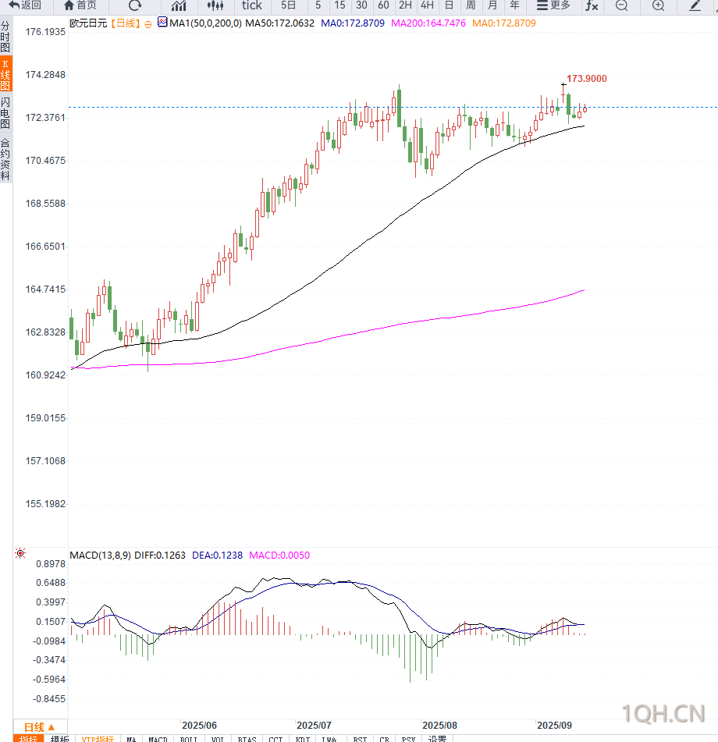Click the 173.9000 high price marker
The height and width of the screenshot is (742, 718).
click(587, 79)
